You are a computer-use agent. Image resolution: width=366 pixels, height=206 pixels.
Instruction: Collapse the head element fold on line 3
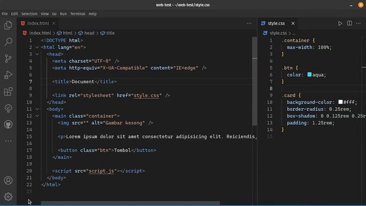pyautogui.click(x=37, y=54)
